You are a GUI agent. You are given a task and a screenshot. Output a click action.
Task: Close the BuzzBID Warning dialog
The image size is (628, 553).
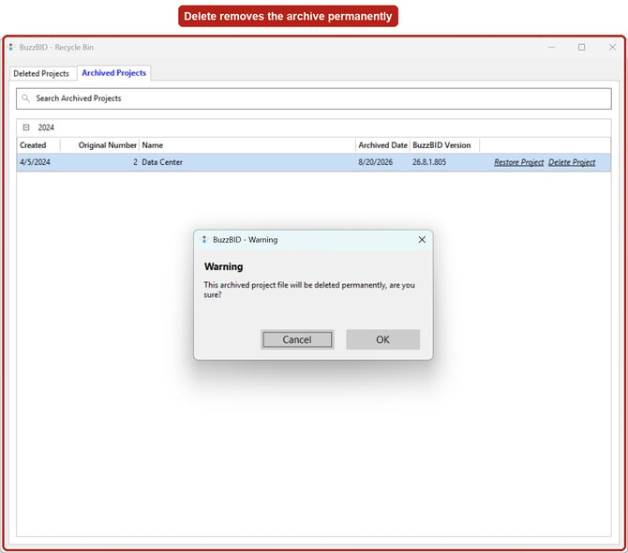(422, 239)
